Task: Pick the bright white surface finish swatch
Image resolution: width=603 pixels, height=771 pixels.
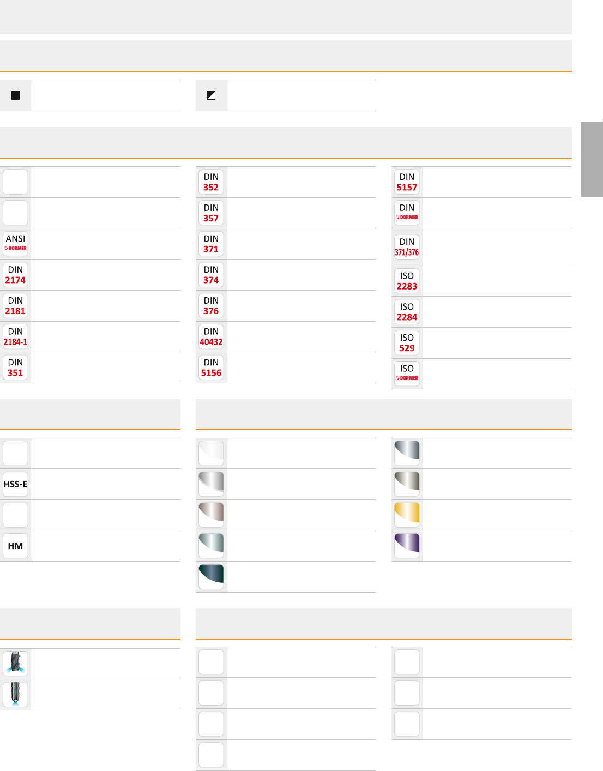Action: [211, 453]
